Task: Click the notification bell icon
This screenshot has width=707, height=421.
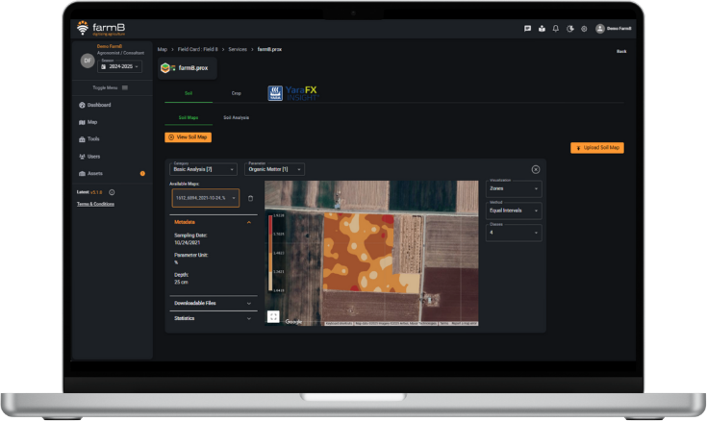Action: coord(555,29)
